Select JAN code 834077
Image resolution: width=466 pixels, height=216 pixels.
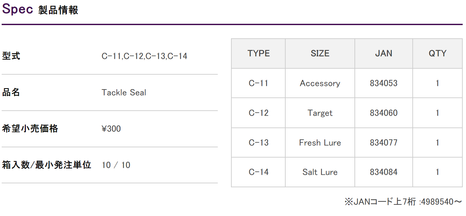(x=384, y=143)
